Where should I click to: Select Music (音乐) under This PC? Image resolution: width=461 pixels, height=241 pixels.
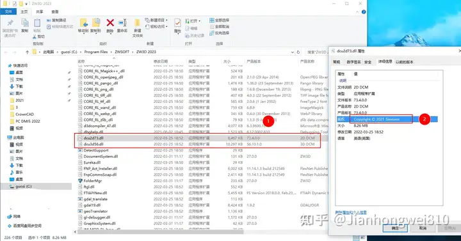[19, 172]
